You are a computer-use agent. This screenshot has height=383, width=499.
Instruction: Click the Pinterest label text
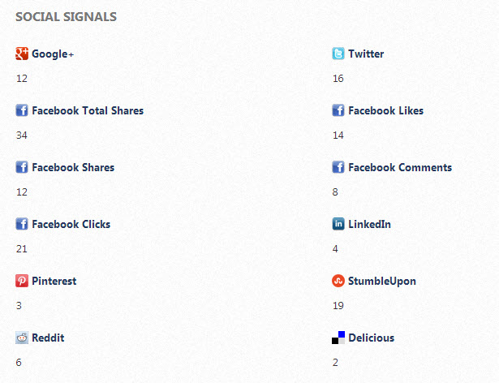[x=54, y=282]
